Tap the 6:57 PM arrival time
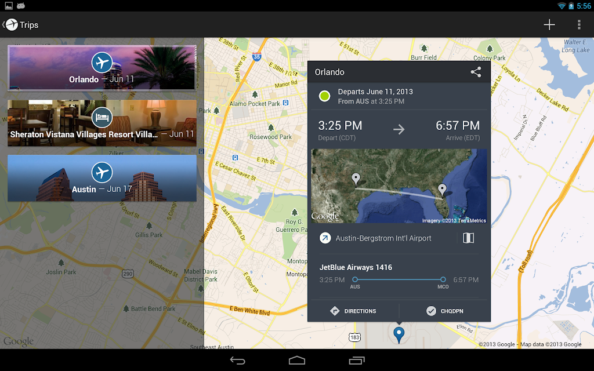Screen dimensions: 594x371 coord(458,125)
